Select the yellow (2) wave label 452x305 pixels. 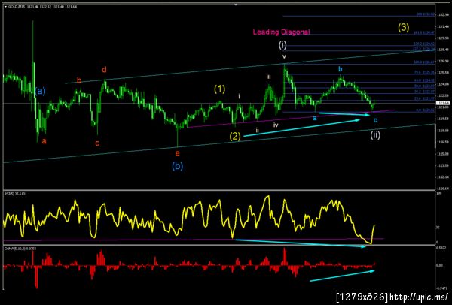tap(235, 136)
